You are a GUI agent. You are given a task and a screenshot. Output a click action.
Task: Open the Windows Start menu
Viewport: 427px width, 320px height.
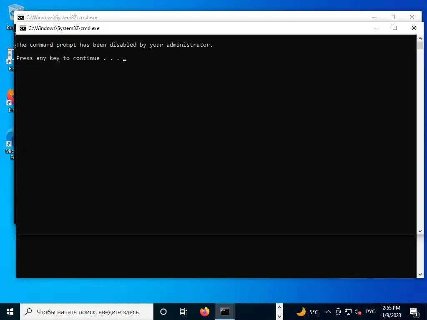coord(10,312)
